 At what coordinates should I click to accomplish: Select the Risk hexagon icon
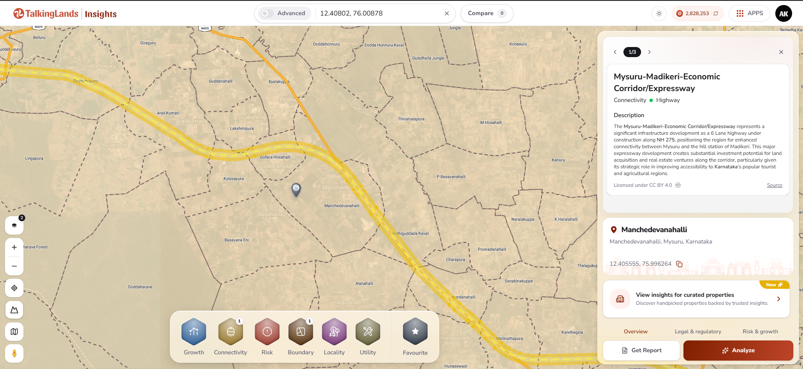(267, 332)
